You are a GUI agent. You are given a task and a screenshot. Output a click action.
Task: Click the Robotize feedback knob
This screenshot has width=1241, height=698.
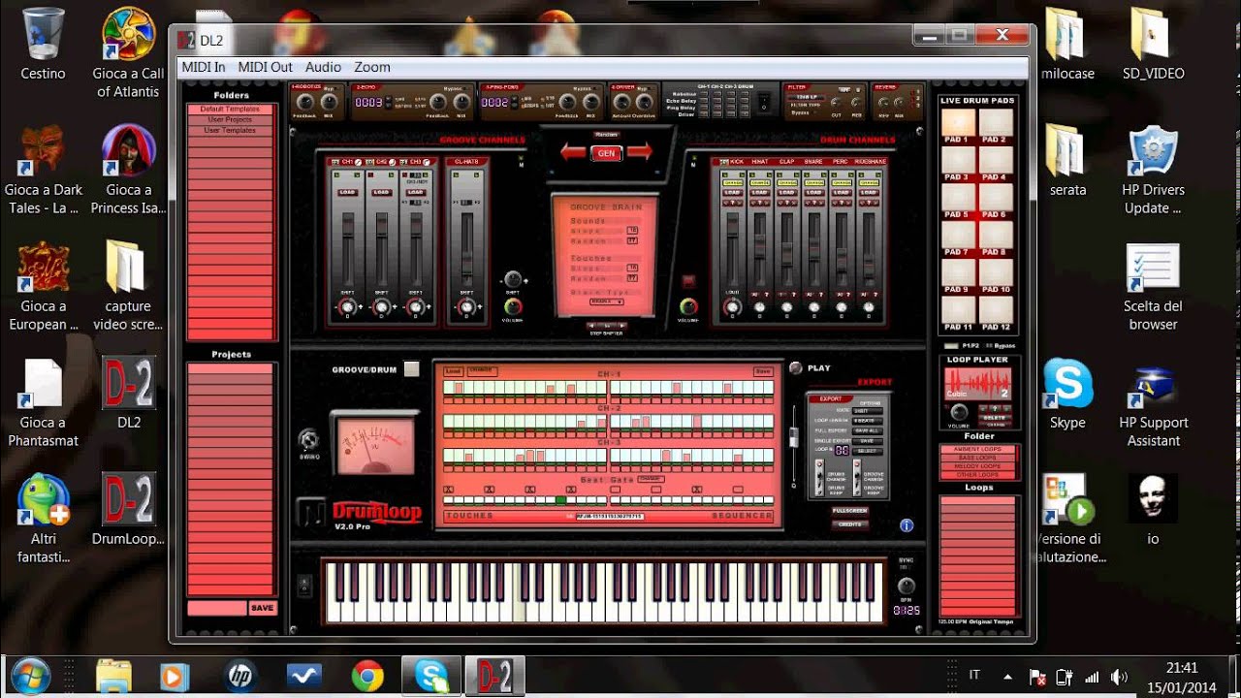click(x=304, y=102)
